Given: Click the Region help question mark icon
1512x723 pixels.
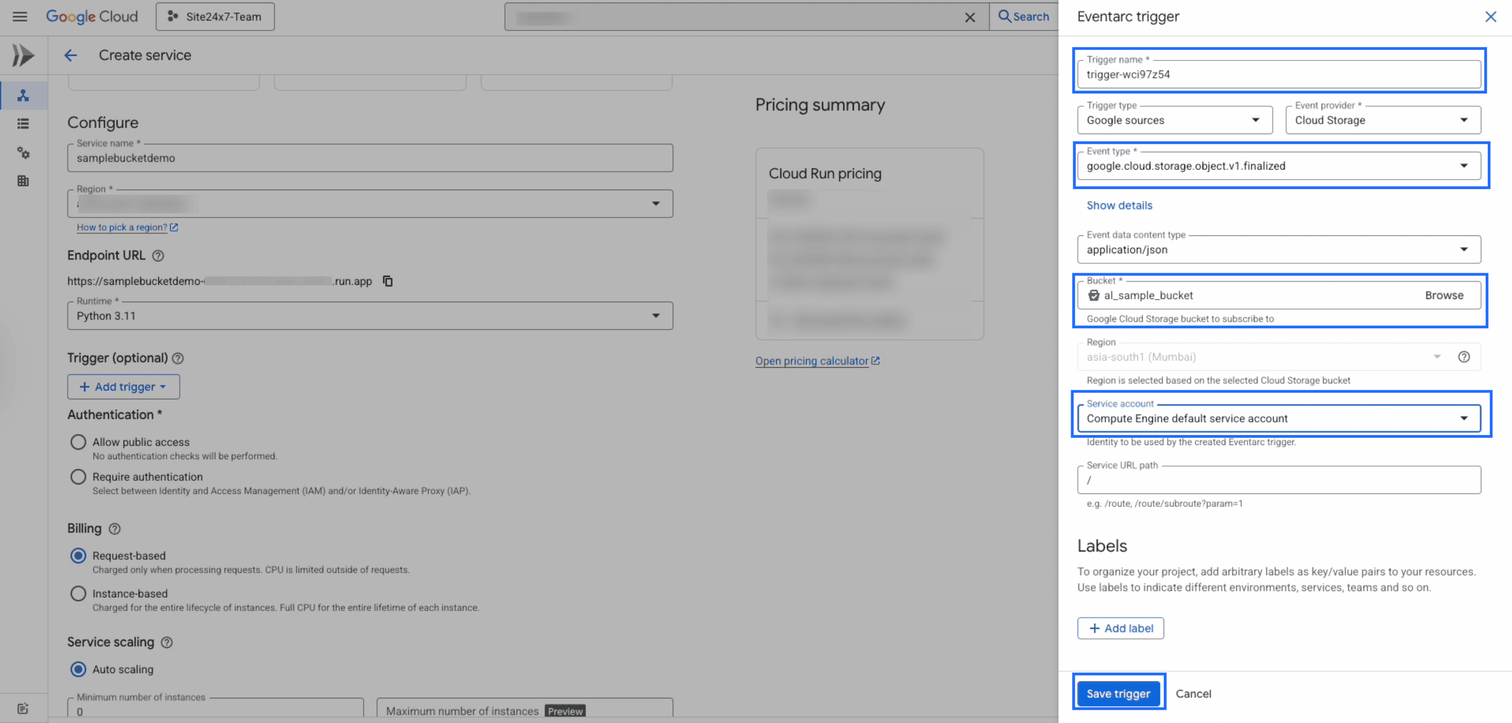Looking at the screenshot, I should click(1463, 357).
